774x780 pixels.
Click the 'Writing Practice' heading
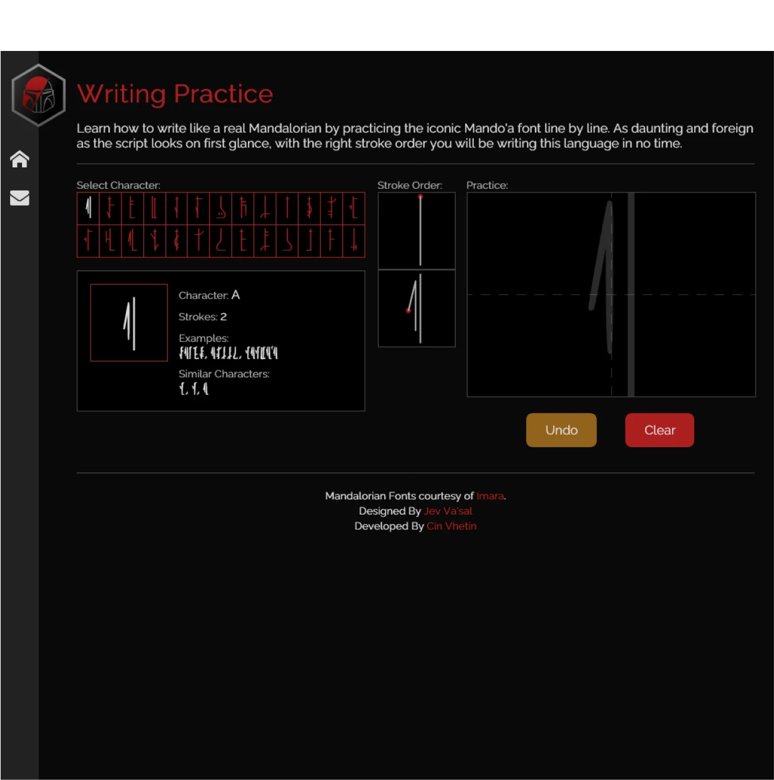pos(175,94)
